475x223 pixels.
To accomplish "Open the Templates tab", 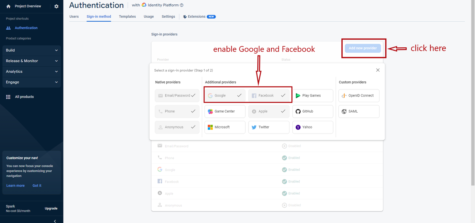I will pos(127,17).
